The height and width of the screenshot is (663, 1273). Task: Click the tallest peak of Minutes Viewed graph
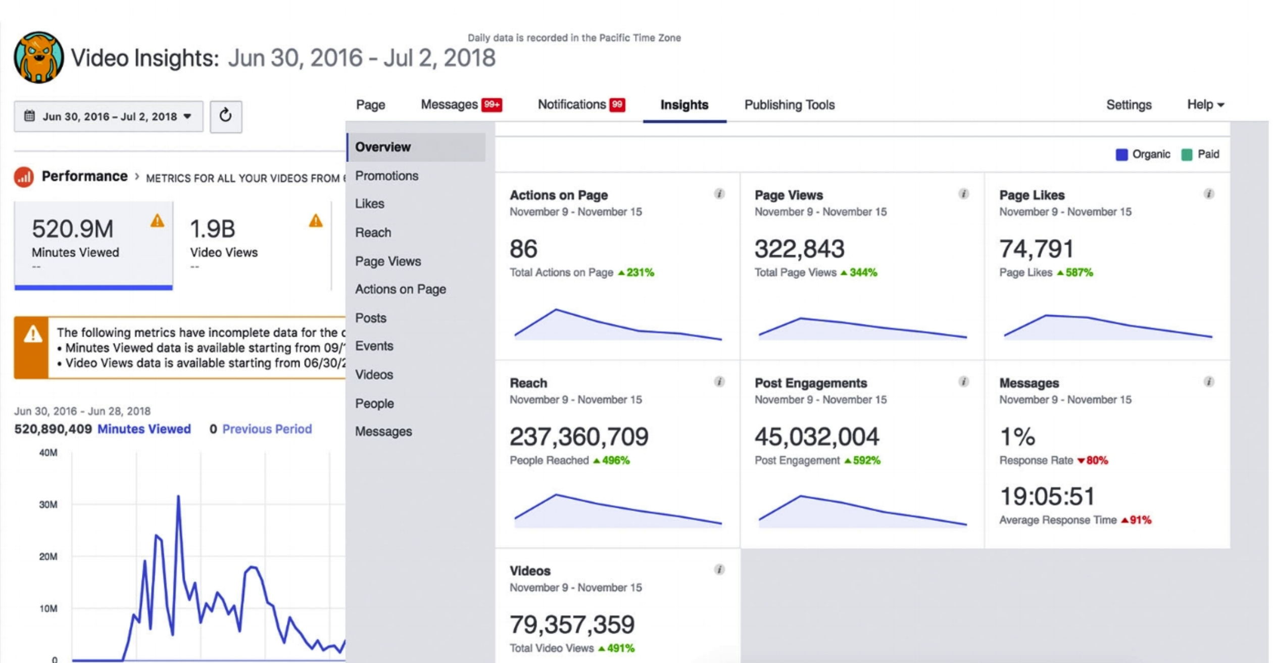click(178, 497)
